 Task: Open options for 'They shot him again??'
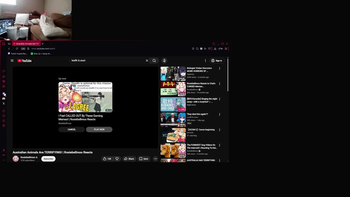tap(219, 114)
